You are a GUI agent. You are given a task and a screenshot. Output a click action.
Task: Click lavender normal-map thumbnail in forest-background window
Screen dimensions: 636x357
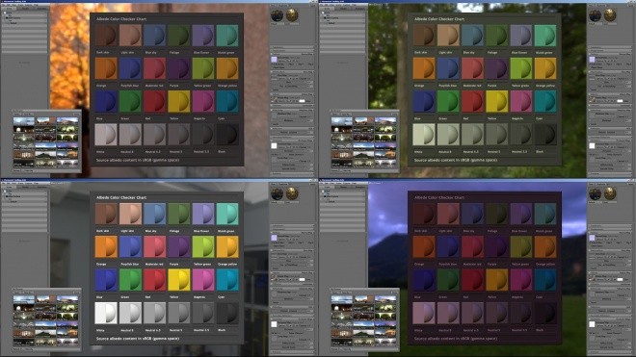click(592, 59)
